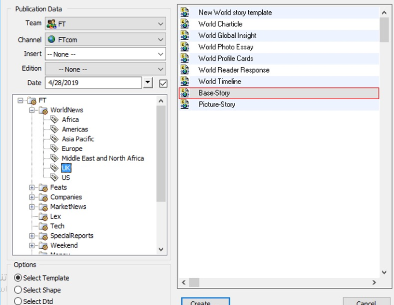
Task: Click the World Timeline template icon
Action: click(185, 82)
